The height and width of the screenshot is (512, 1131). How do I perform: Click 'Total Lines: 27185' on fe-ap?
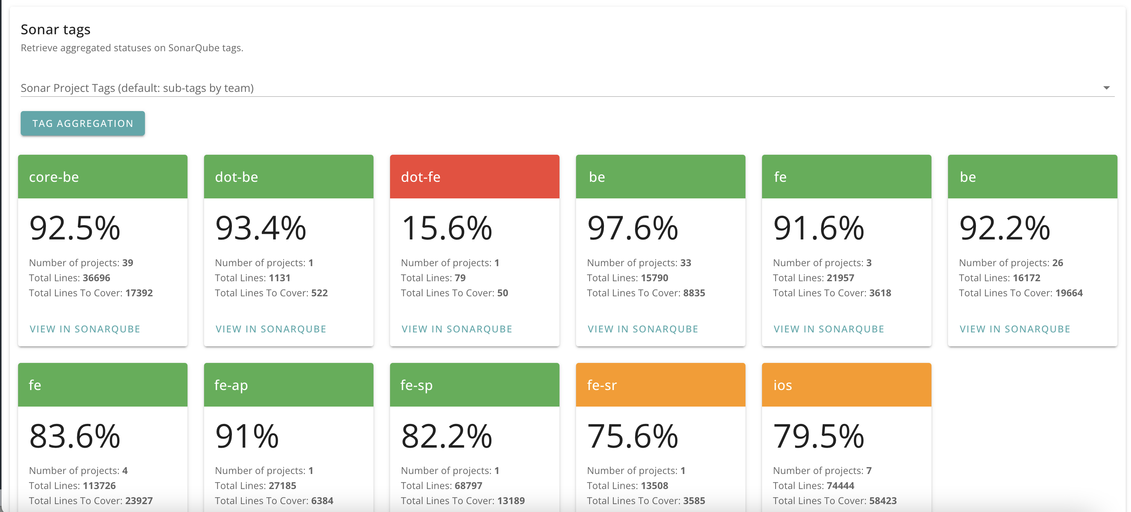[256, 485]
